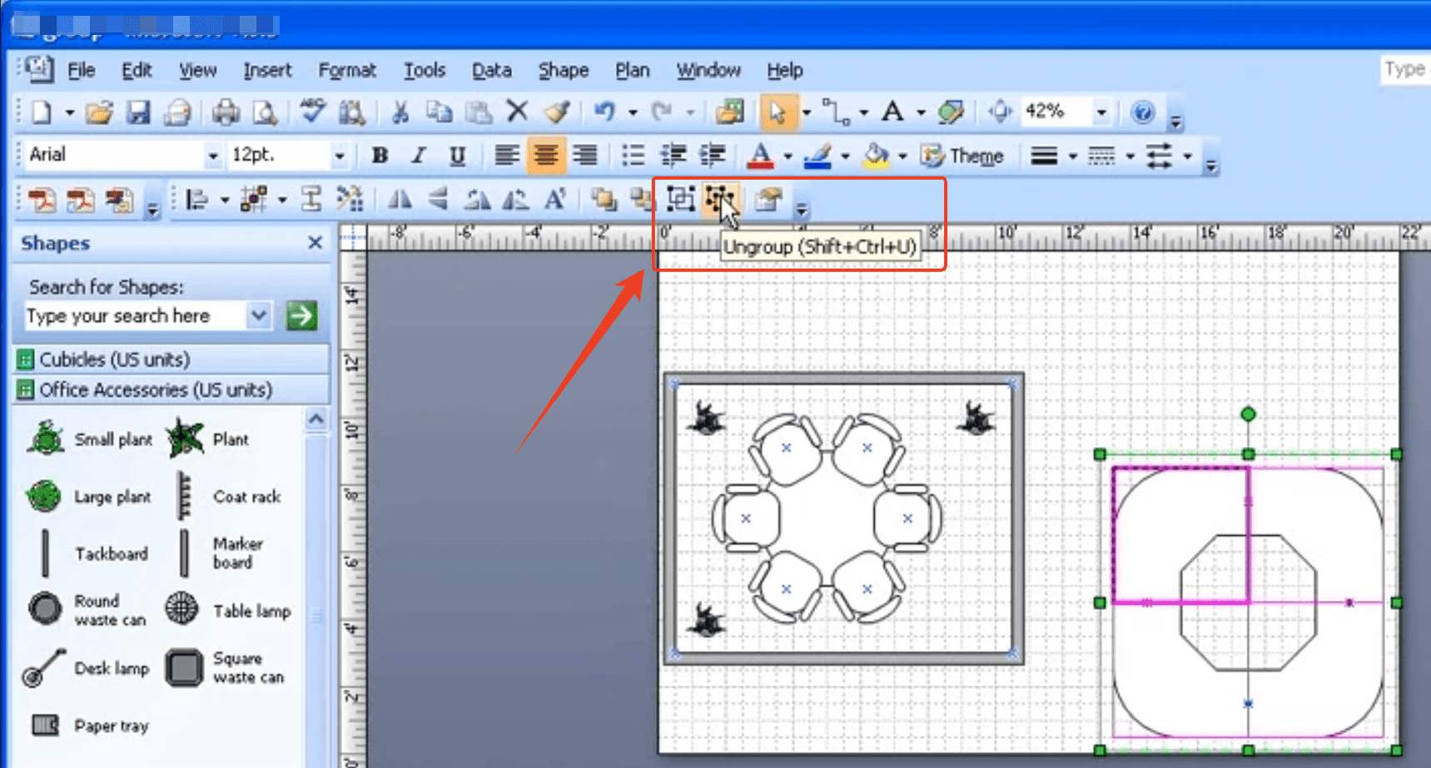Screen dimensions: 1431x768
Task: Click the Save diskette icon
Action: (138, 112)
